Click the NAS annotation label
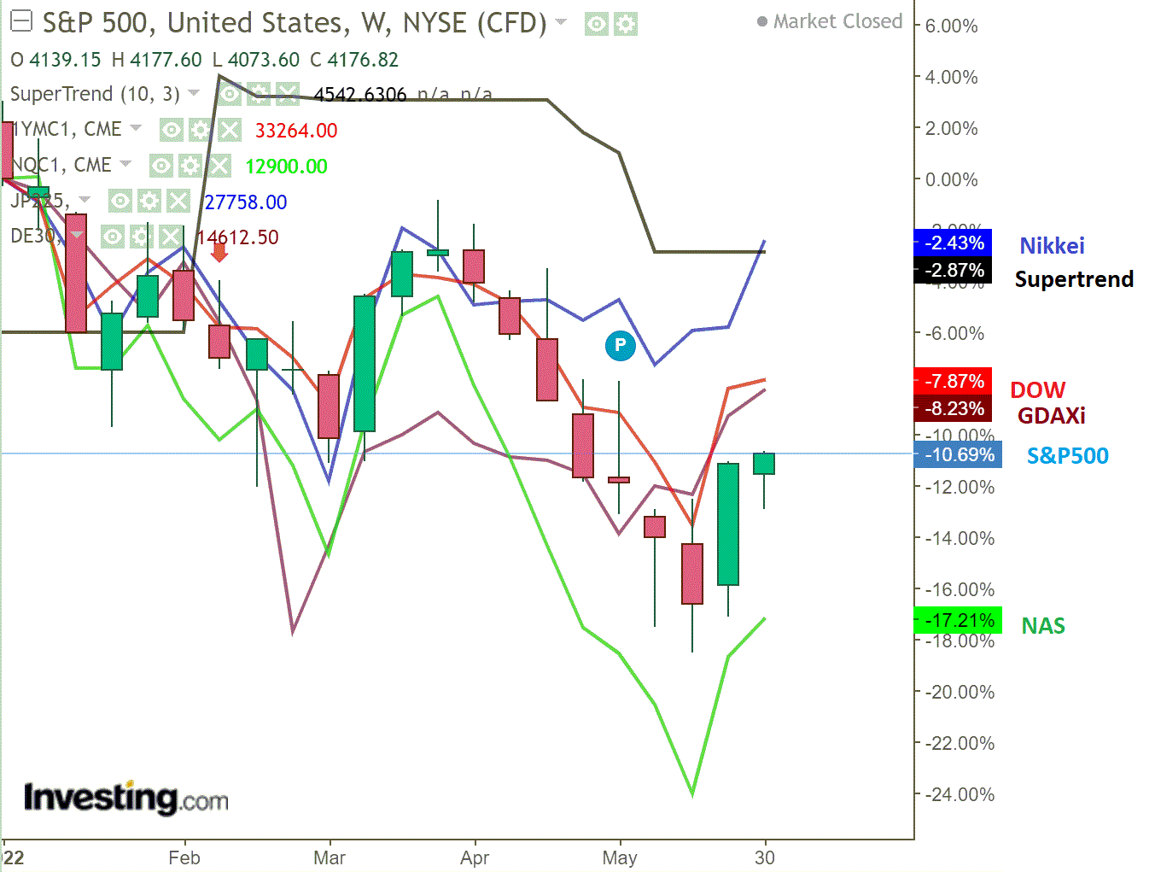This screenshot has height=872, width=1155. [1043, 626]
